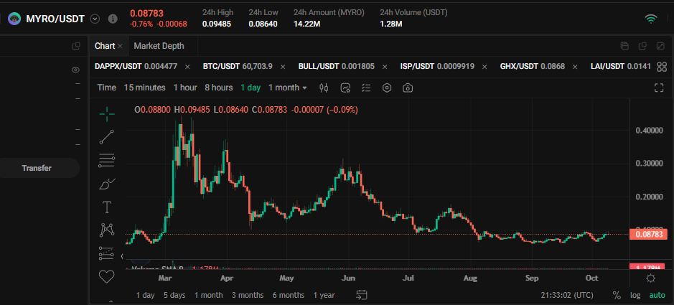Open the BTC/USDT ticker
The height and width of the screenshot is (305, 674).
point(238,67)
